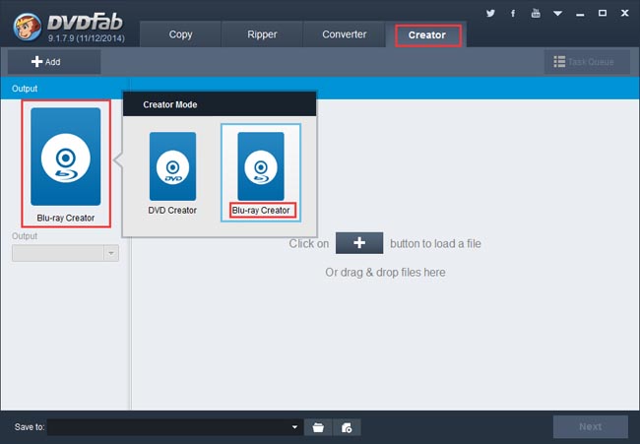Click the blue Output header label

click(25, 89)
